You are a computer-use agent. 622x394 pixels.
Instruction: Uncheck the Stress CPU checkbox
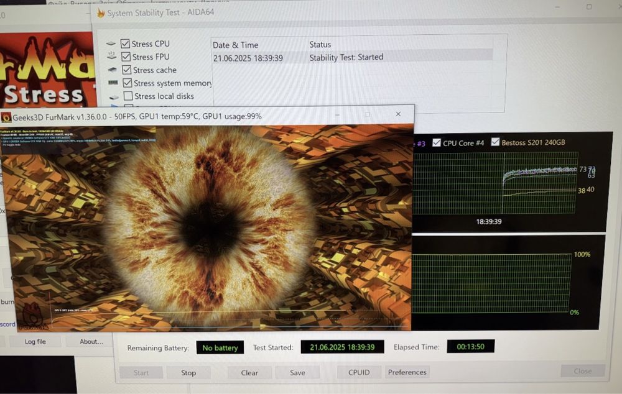[126, 44]
